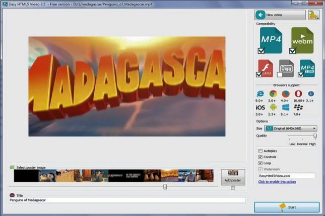Screen dimensions: 325x216
Task: Click the iOS 3.0+ support icon
Action: coord(260,107)
